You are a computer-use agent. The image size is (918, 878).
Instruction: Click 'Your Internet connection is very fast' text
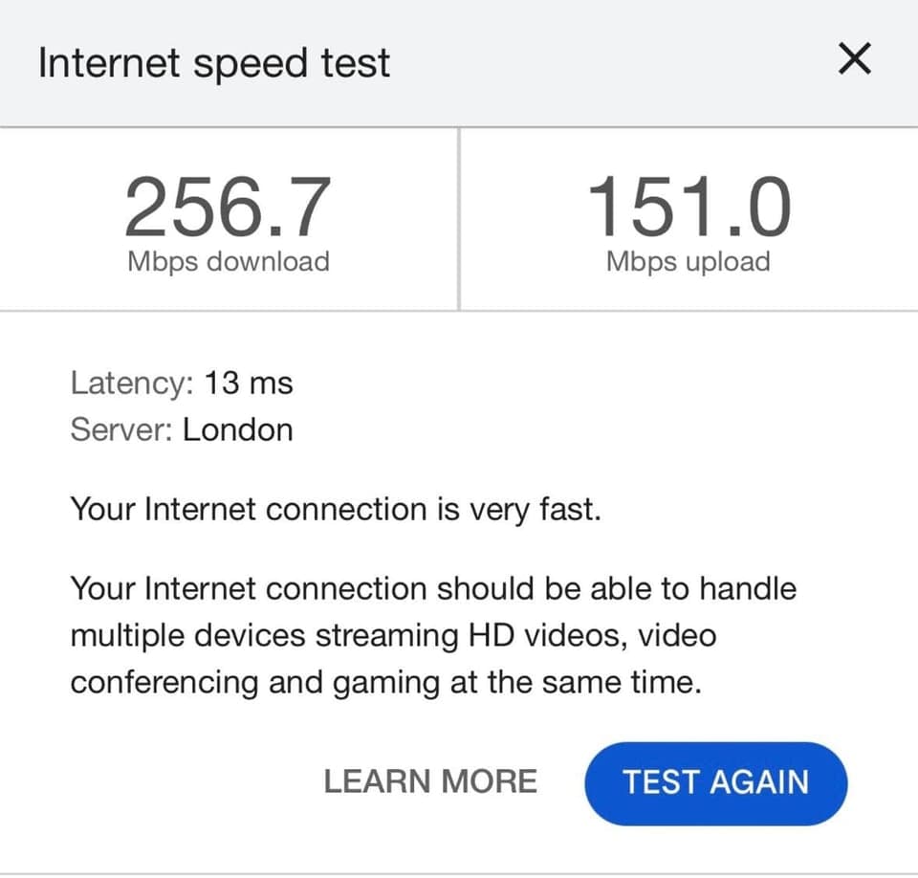point(336,509)
